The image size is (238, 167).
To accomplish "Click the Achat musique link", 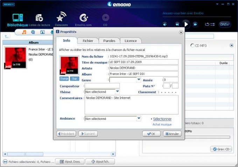I will click(x=162, y=124).
